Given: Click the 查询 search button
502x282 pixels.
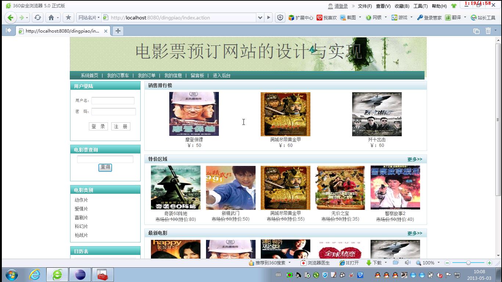Looking at the screenshot, I should 105,167.
